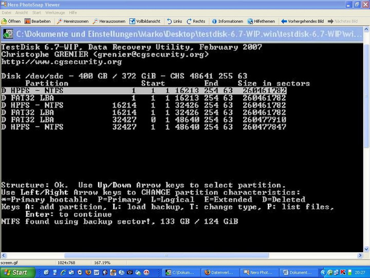Viewport: 370px width, 278px height.
Task: Go to Vorhergehendes Bild
Action: [303, 21]
